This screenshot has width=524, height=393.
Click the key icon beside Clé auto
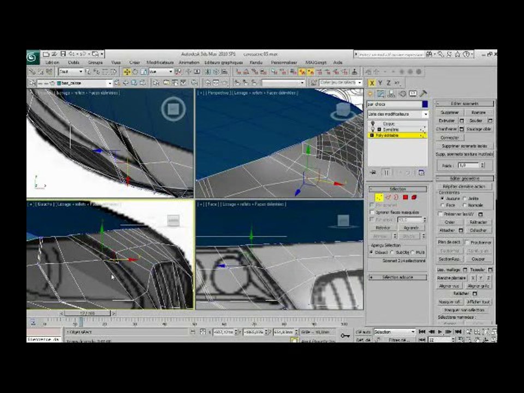click(345, 336)
